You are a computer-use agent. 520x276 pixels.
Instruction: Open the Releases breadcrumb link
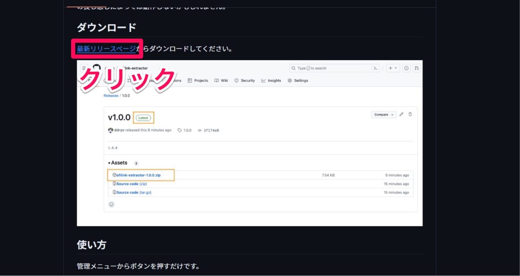tap(111, 95)
